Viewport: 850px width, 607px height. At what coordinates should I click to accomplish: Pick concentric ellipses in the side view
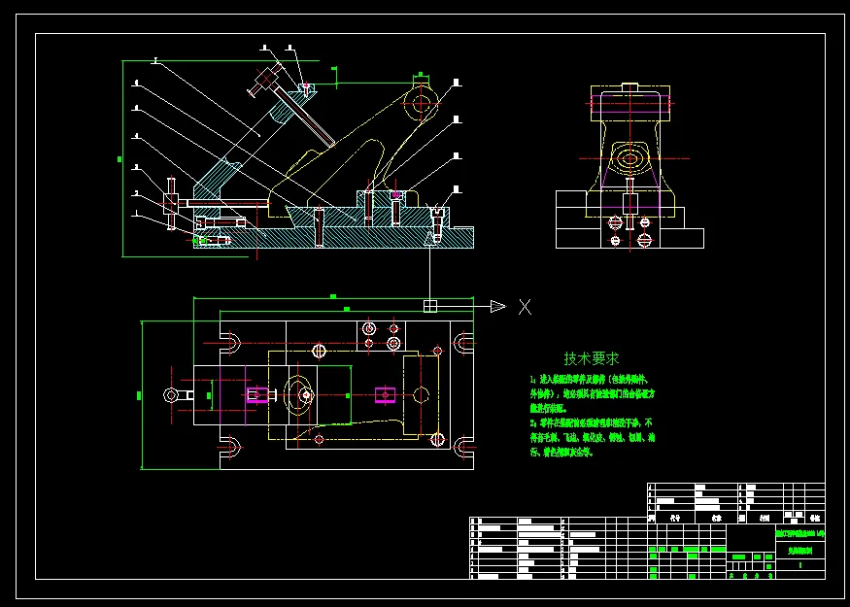tap(629, 159)
